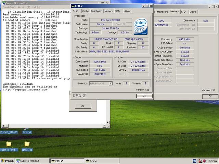Open the Calculate(C) menu in Super PI
Screen dimensions: 219x164
pos(9,7)
